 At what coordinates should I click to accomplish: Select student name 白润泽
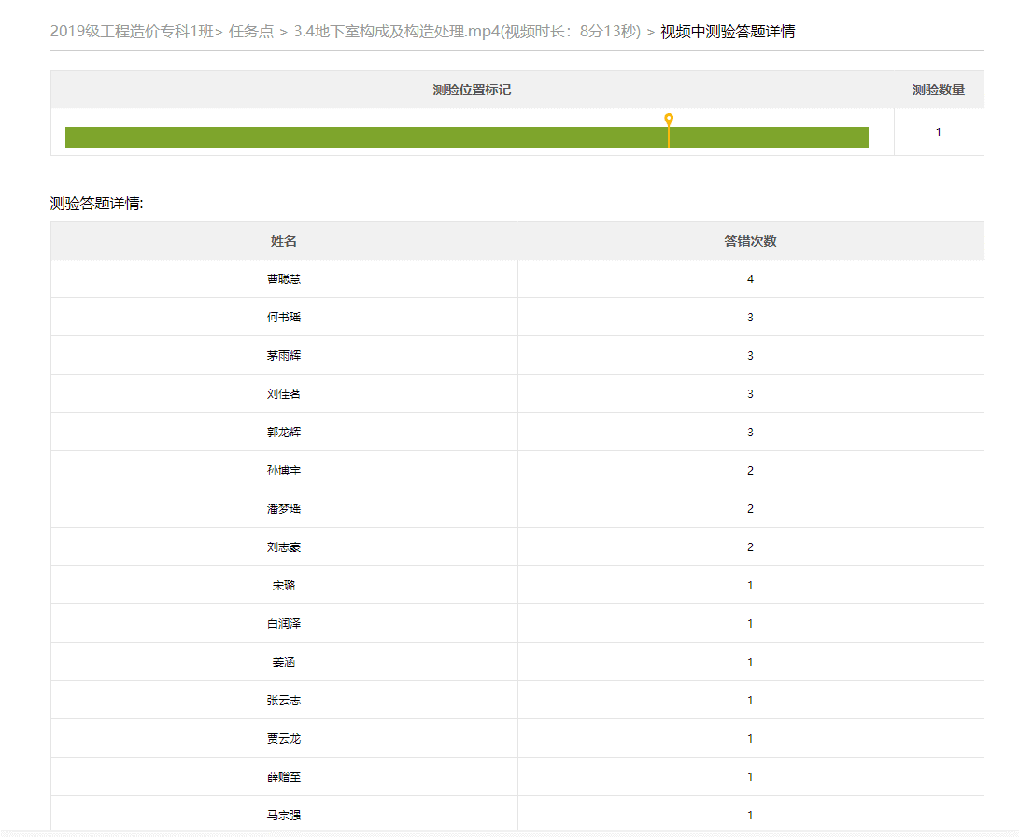[x=284, y=624]
